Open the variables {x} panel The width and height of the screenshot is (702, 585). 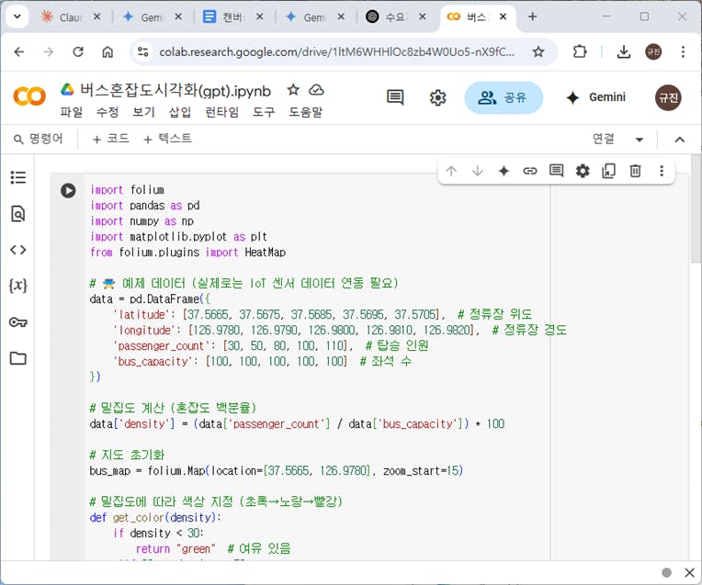tap(18, 286)
